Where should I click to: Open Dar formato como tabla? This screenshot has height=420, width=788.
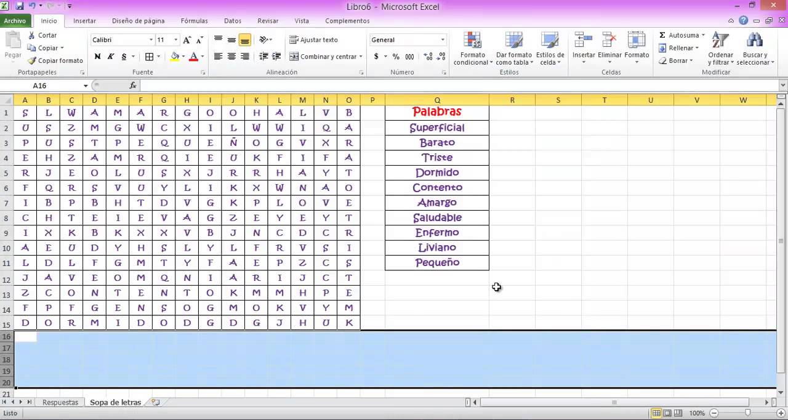(x=513, y=49)
